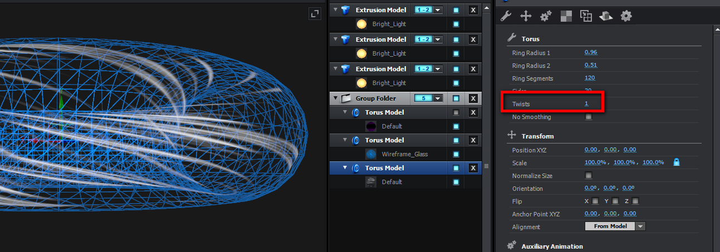Enable the unchecked Torus Model checkbox
The image size is (720, 252).
coord(456,112)
